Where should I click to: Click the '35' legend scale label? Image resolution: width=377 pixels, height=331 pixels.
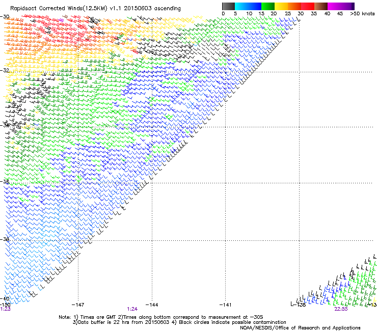pos(314,14)
